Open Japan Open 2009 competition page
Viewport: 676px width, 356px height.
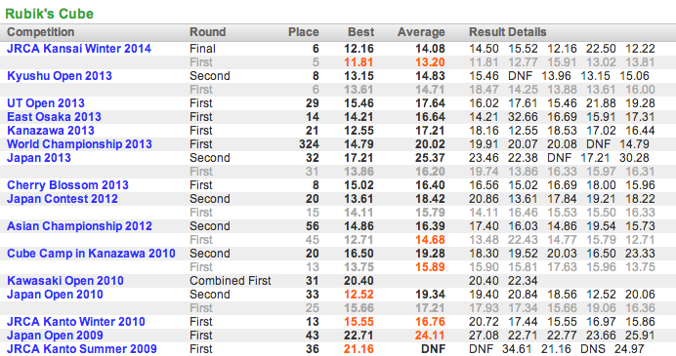pos(55,336)
